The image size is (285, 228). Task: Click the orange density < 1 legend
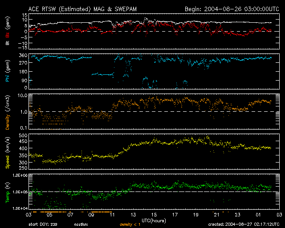coord(129,224)
